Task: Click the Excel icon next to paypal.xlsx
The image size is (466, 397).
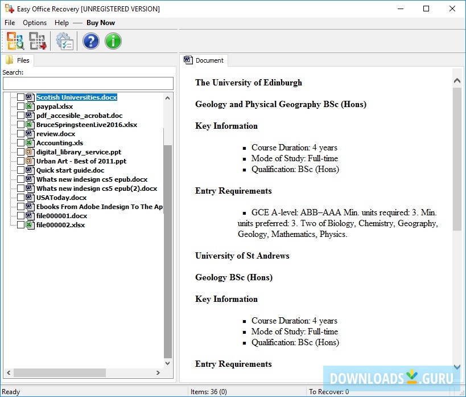Action: 29,107
